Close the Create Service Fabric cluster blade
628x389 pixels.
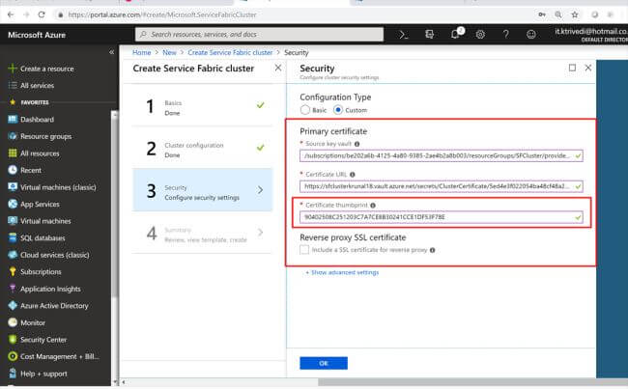(x=278, y=68)
